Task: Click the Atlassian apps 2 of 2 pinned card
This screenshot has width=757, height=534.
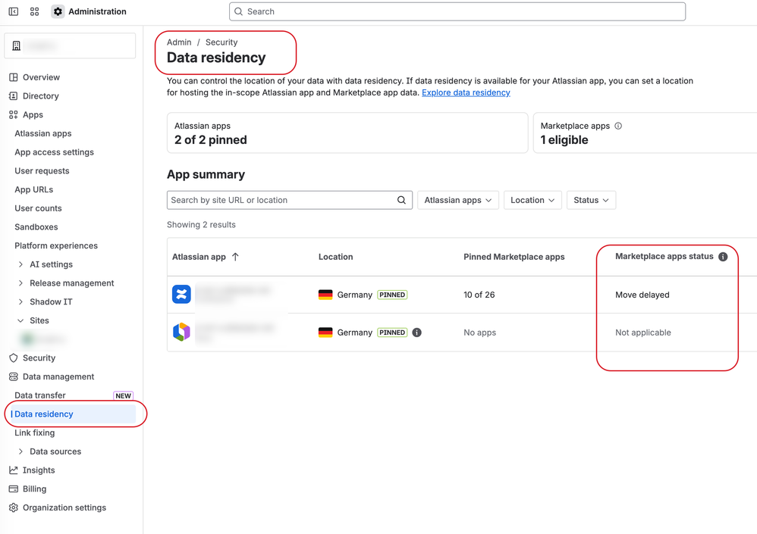Action: click(347, 133)
